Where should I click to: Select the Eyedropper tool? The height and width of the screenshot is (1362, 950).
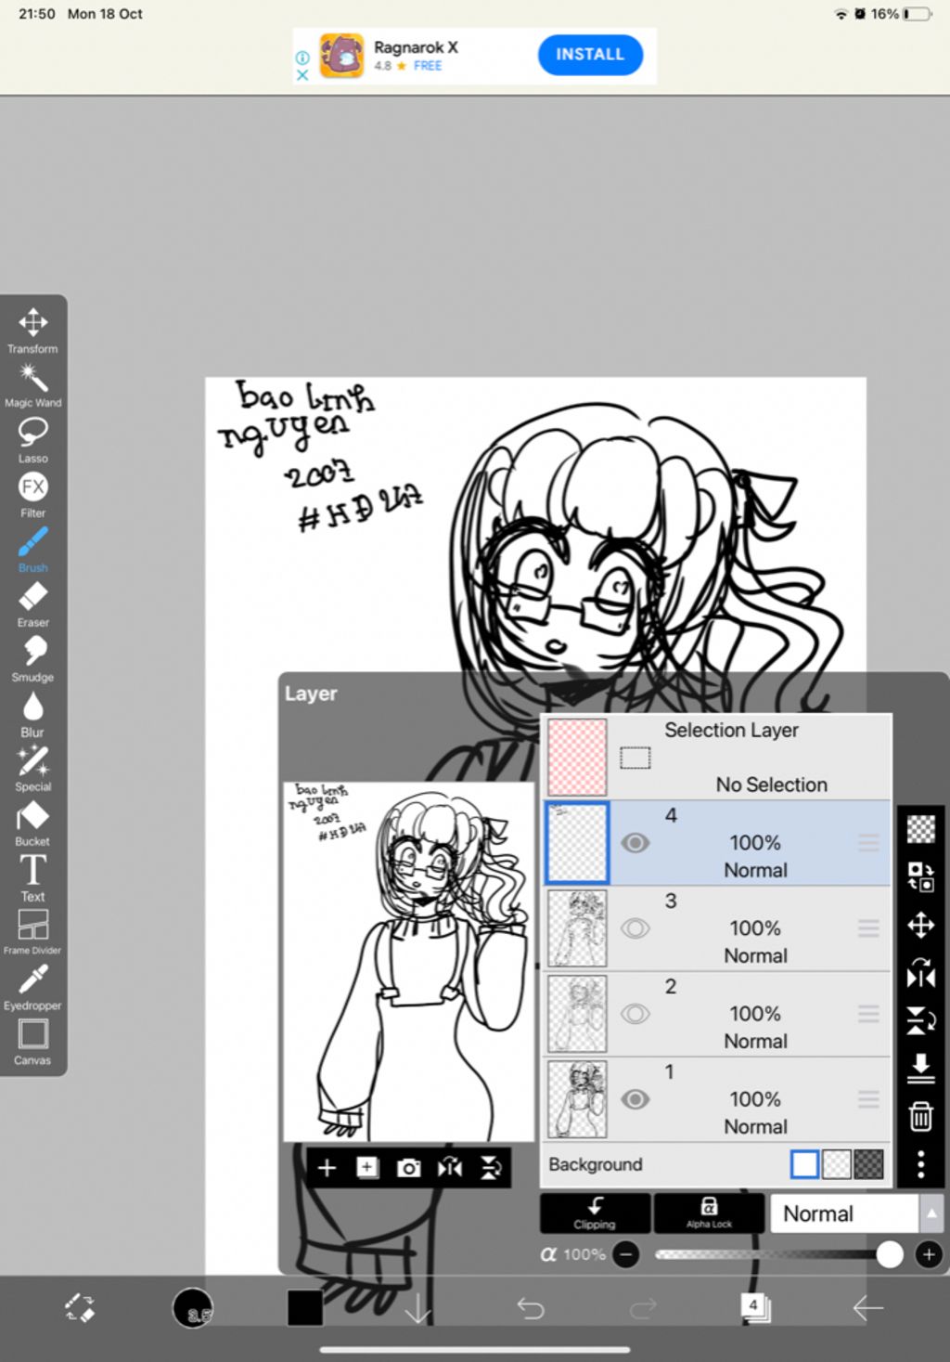[x=33, y=987]
